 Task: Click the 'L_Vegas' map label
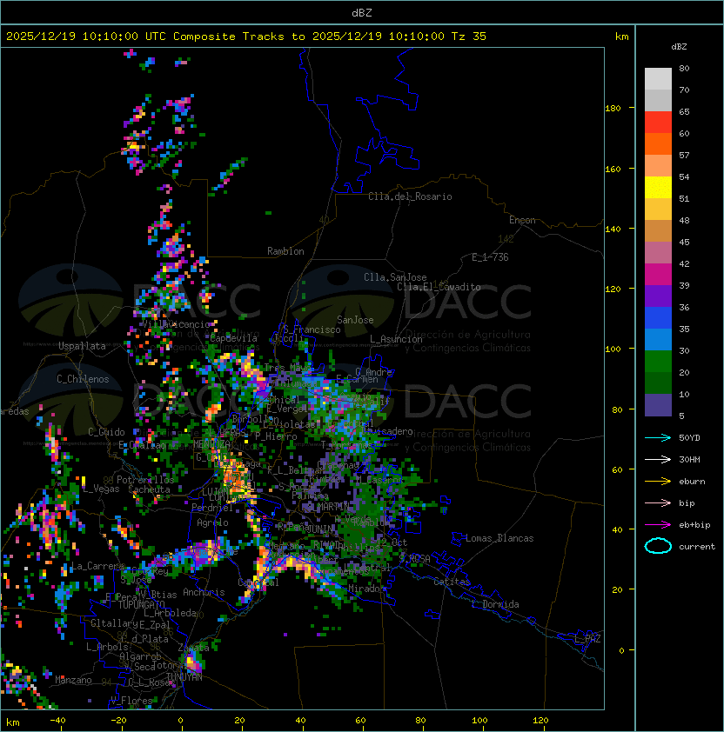coord(101,489)
